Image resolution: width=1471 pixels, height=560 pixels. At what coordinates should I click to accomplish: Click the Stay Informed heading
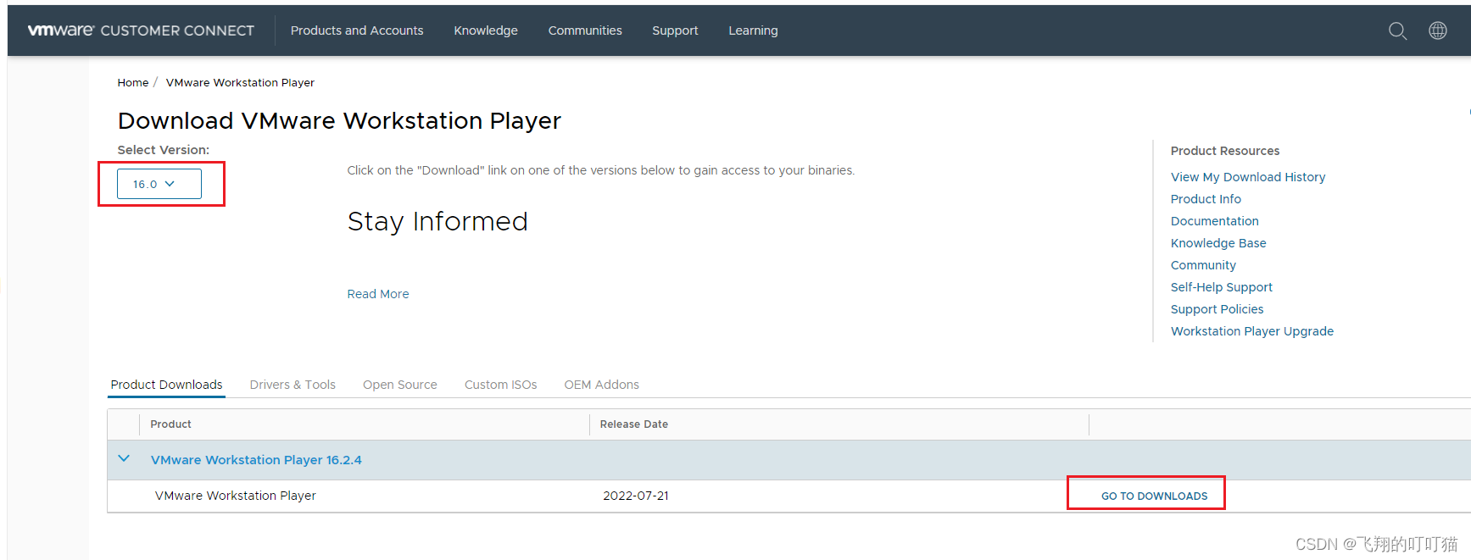[x=437, y=222]
